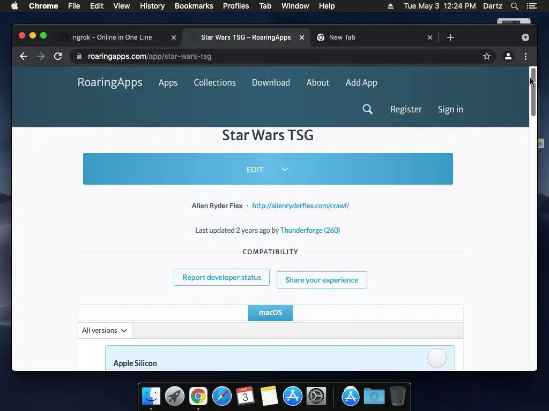Open the Add App navigation link
This screenshot has width=549, height=411.
(361, 83)
